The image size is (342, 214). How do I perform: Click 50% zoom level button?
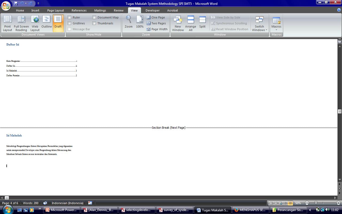(298, 203)
